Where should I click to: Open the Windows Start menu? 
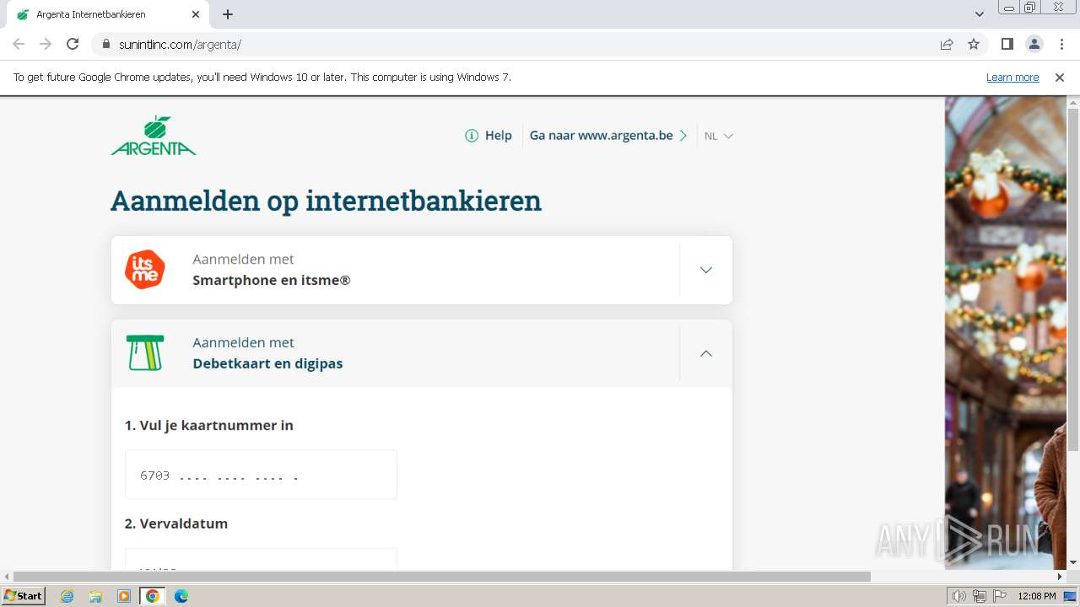[24, 595]
